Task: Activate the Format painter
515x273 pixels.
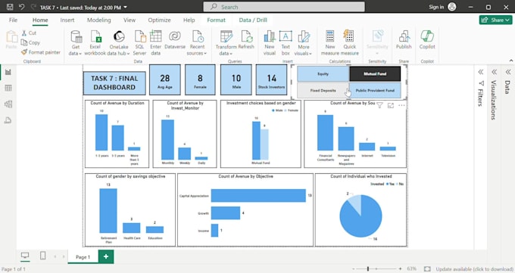Action: click(x=41, y=52)
